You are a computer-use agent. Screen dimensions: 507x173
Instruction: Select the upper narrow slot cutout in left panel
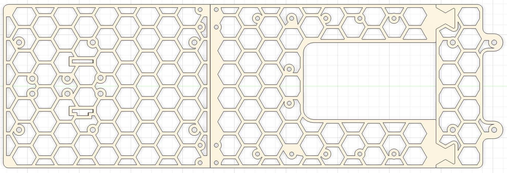click(82, 61)
